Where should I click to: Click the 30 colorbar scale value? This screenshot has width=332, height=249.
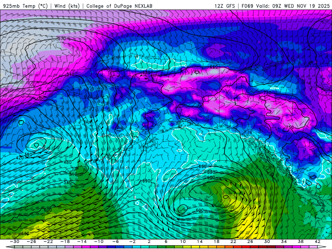(x=267, y=242)
